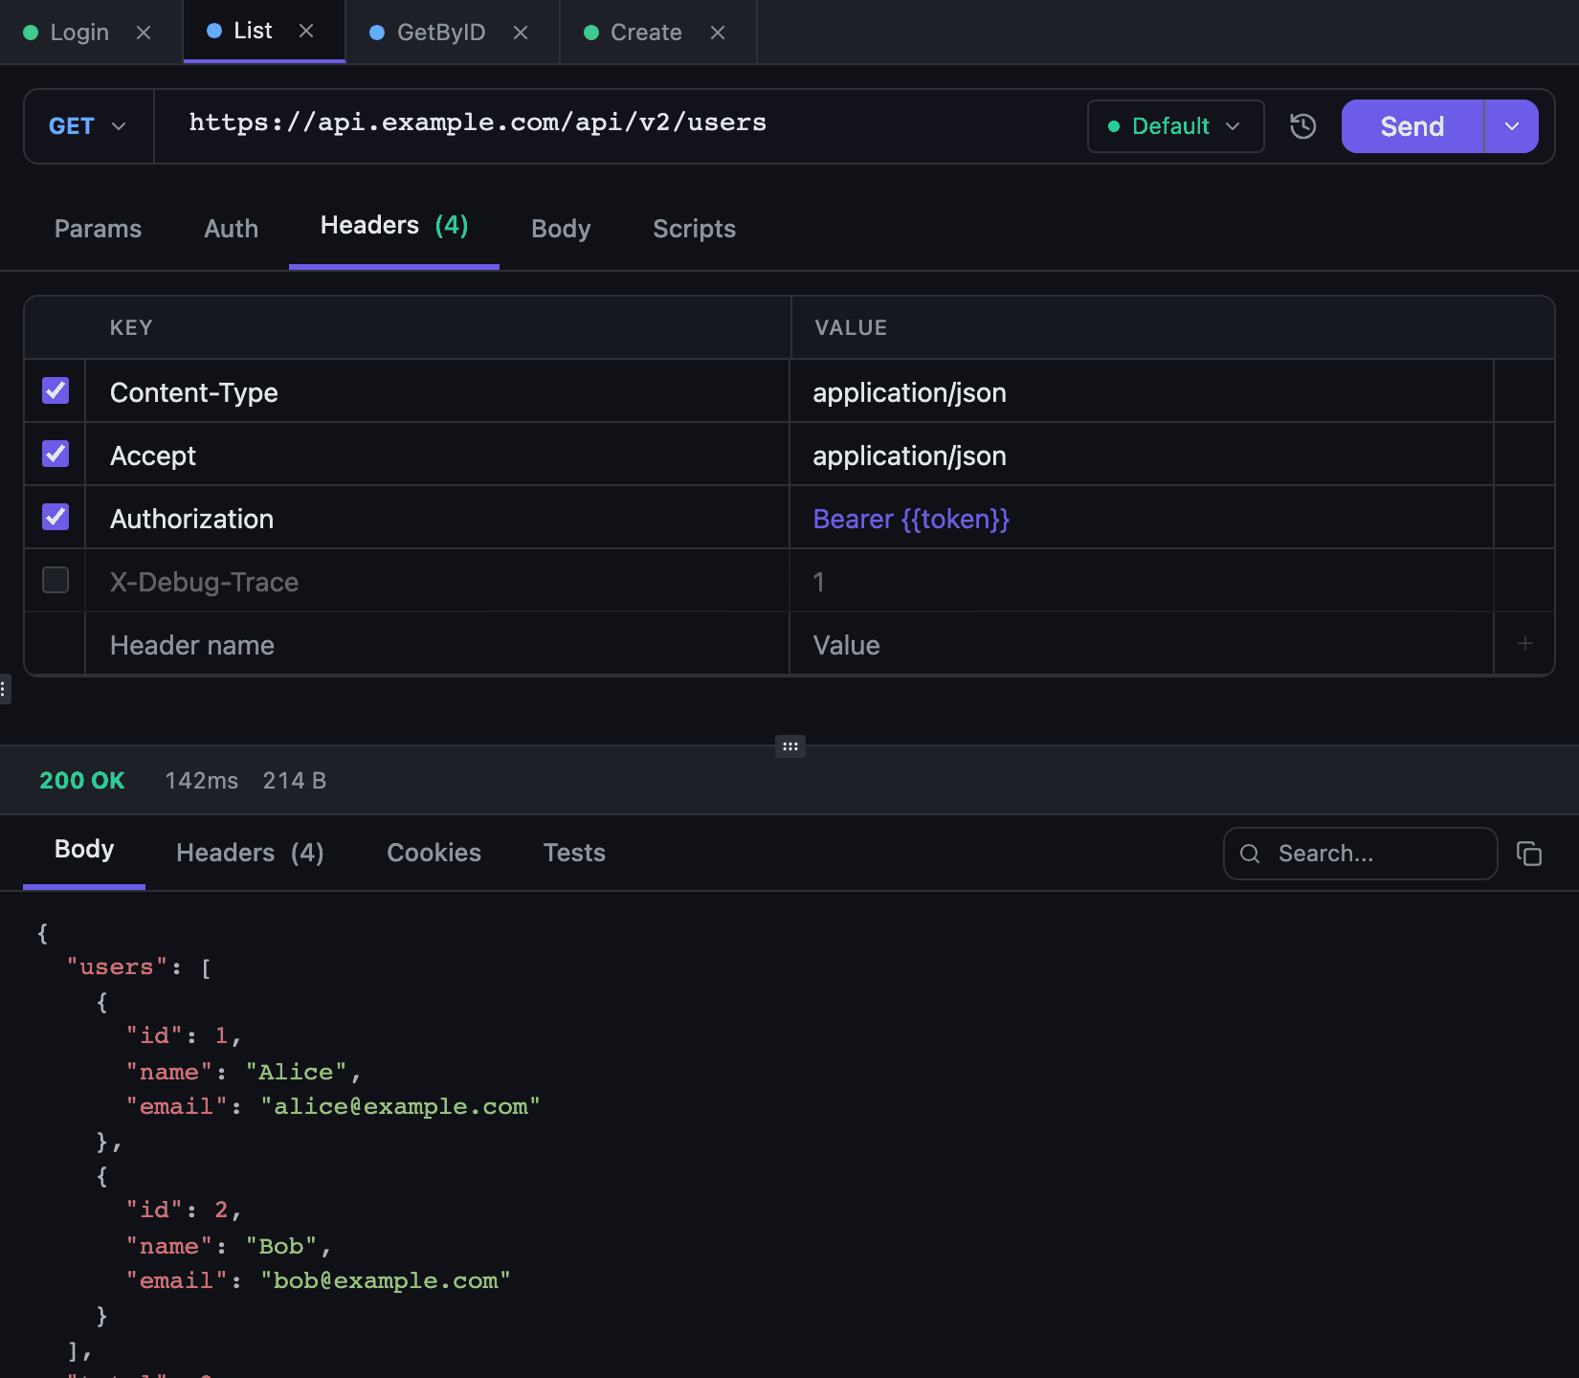Open the request Body tab
The image size is (1579, 1378).
pyautogui.click(x=561, y=229)
